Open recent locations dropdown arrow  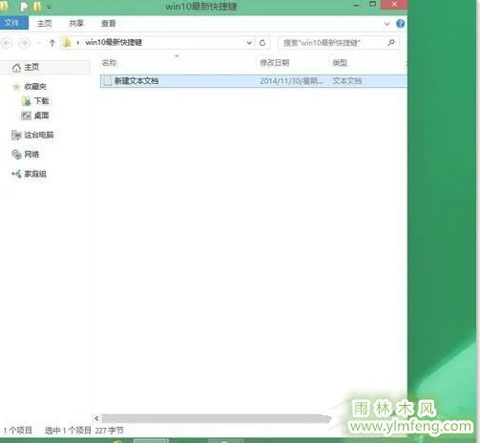pyautogui.click(x=39, y=43)
